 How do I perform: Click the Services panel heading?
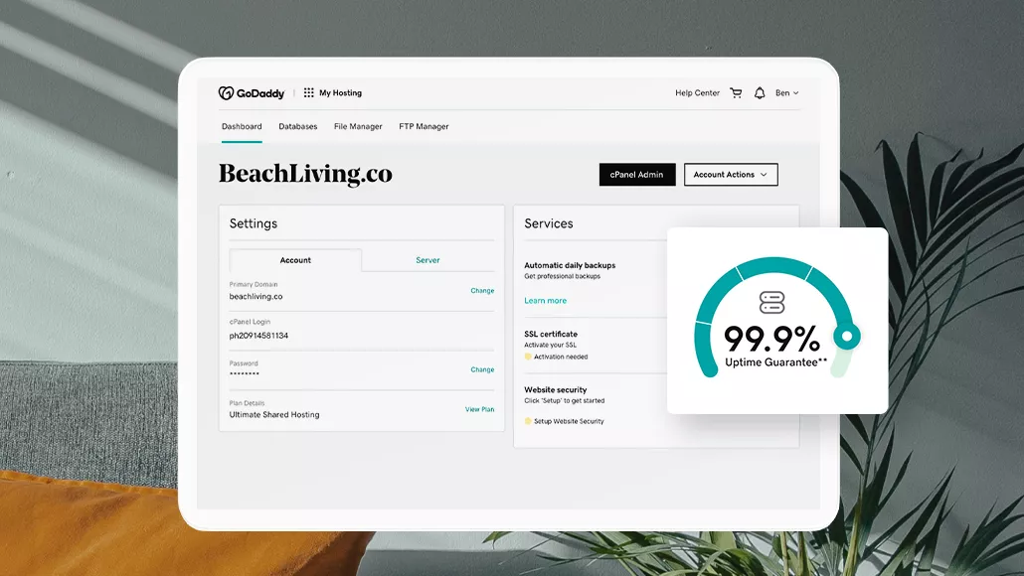pyautogui.click(x=549, y=223)
